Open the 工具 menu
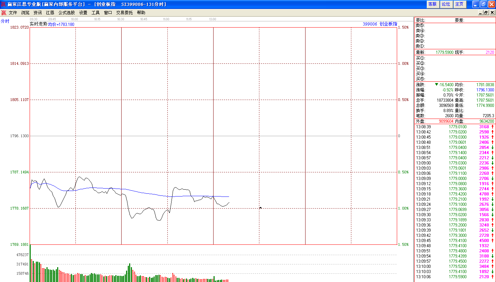 click(96, 13)
